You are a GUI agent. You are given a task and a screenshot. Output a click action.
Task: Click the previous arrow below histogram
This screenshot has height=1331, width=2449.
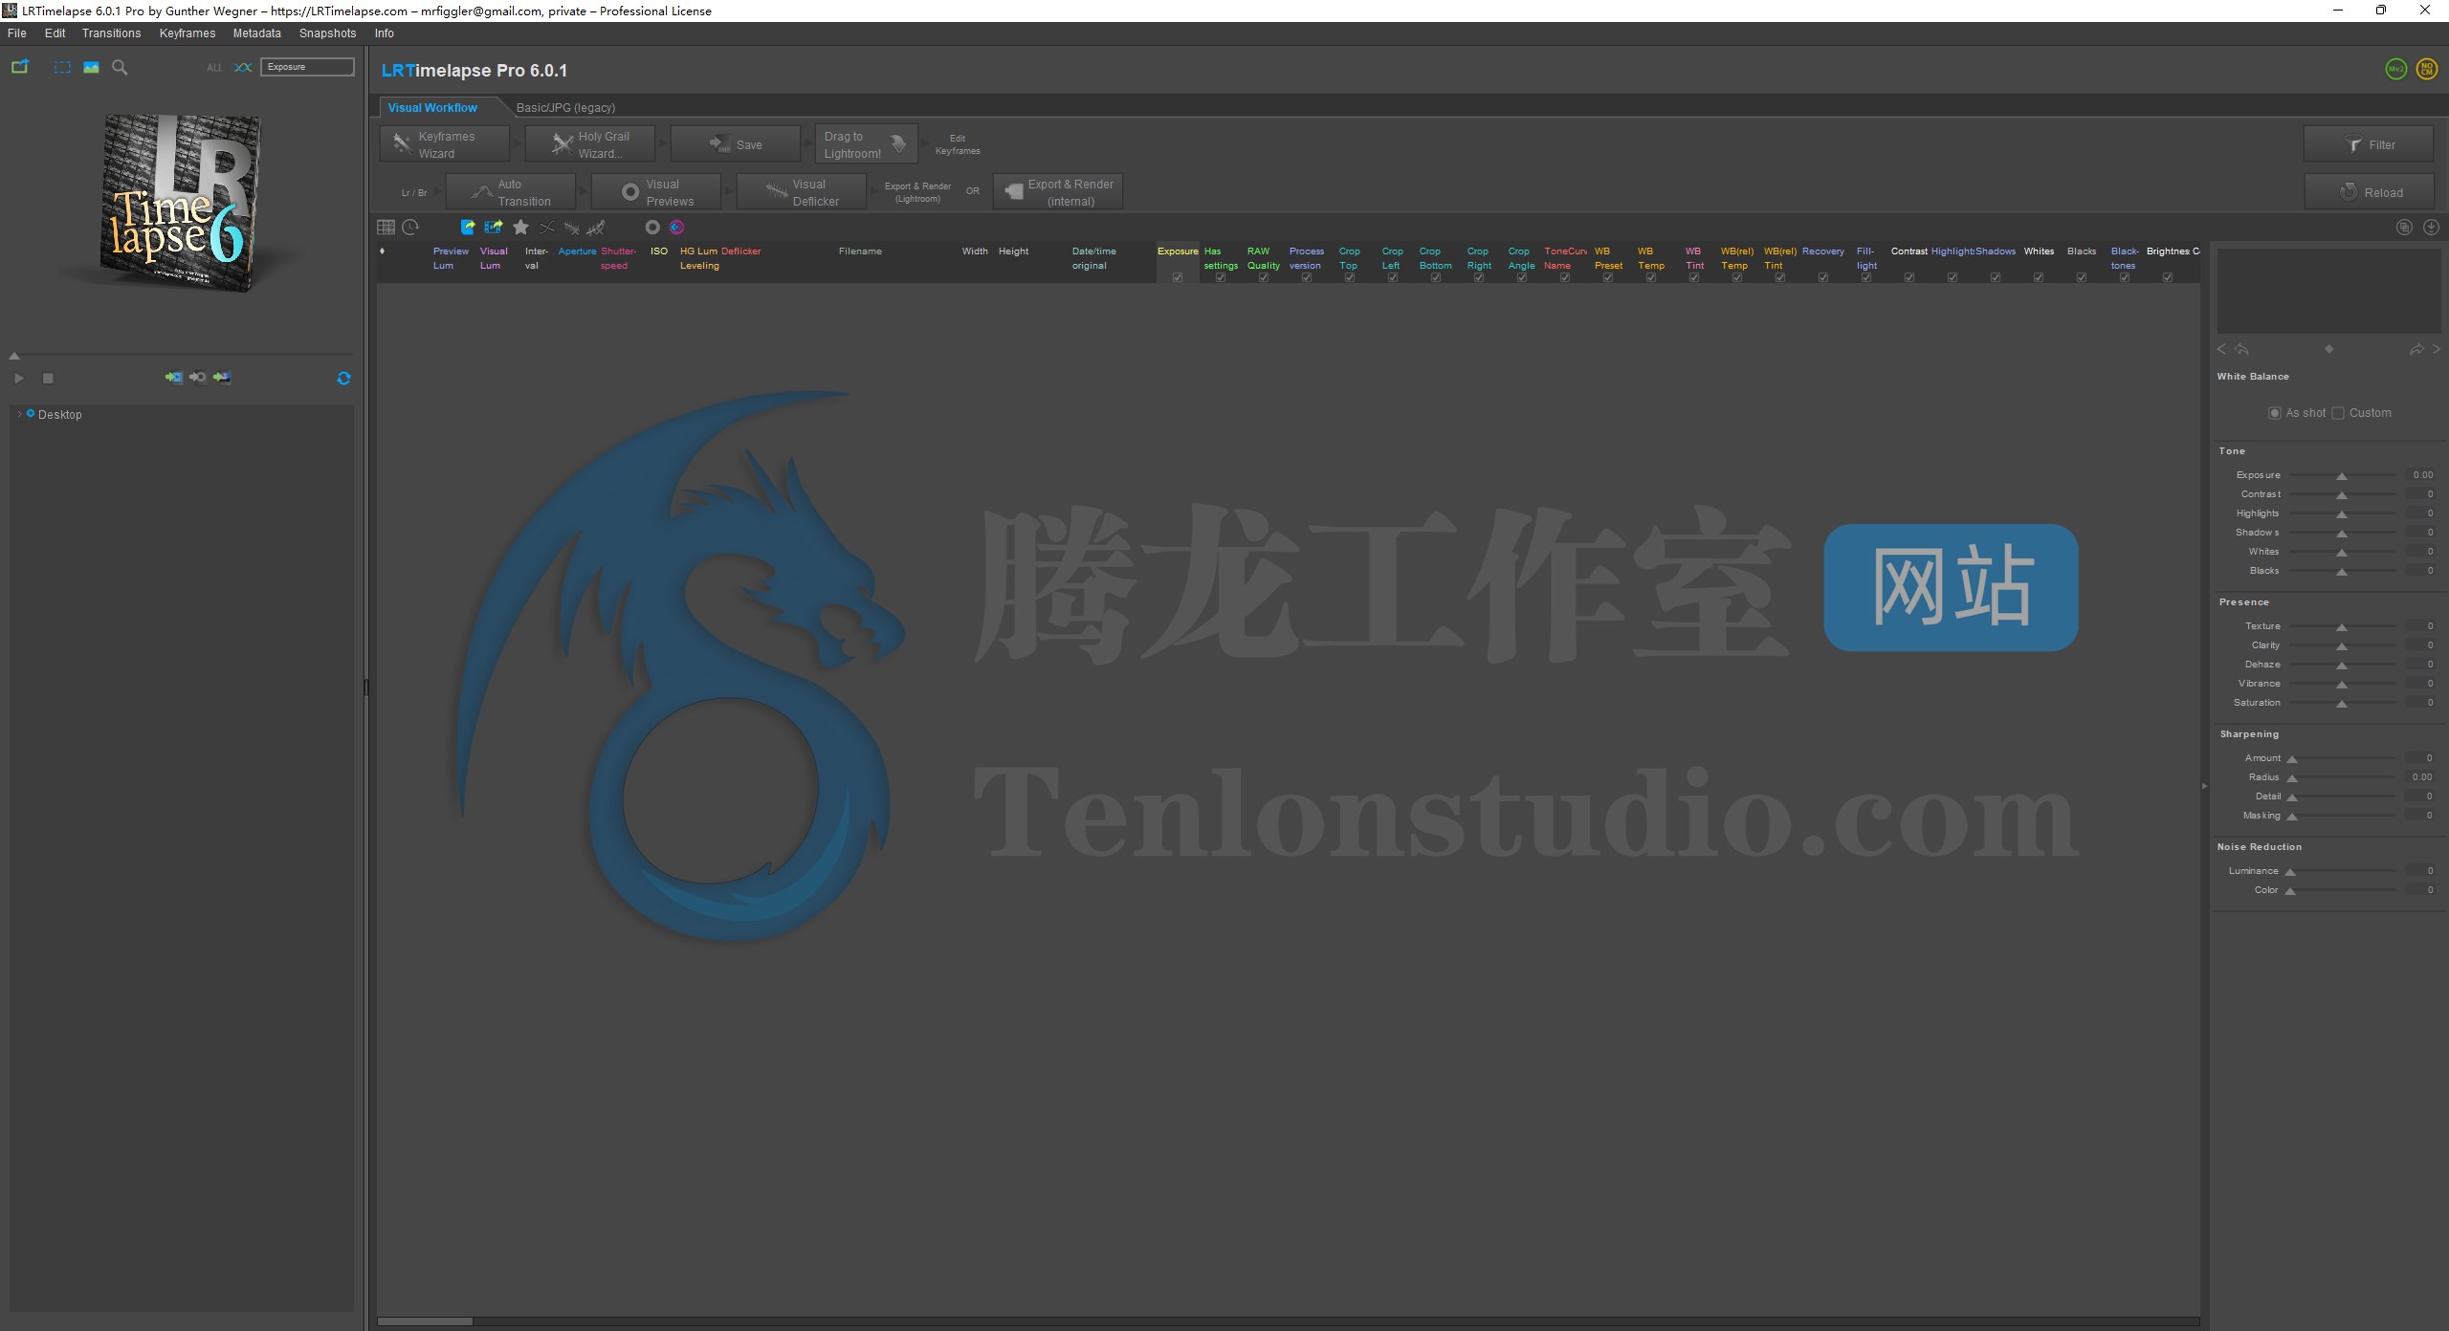[2221, 349]
